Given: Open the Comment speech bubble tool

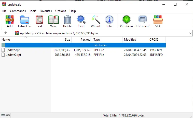Looking at the screenshot, I should [143, 19].
